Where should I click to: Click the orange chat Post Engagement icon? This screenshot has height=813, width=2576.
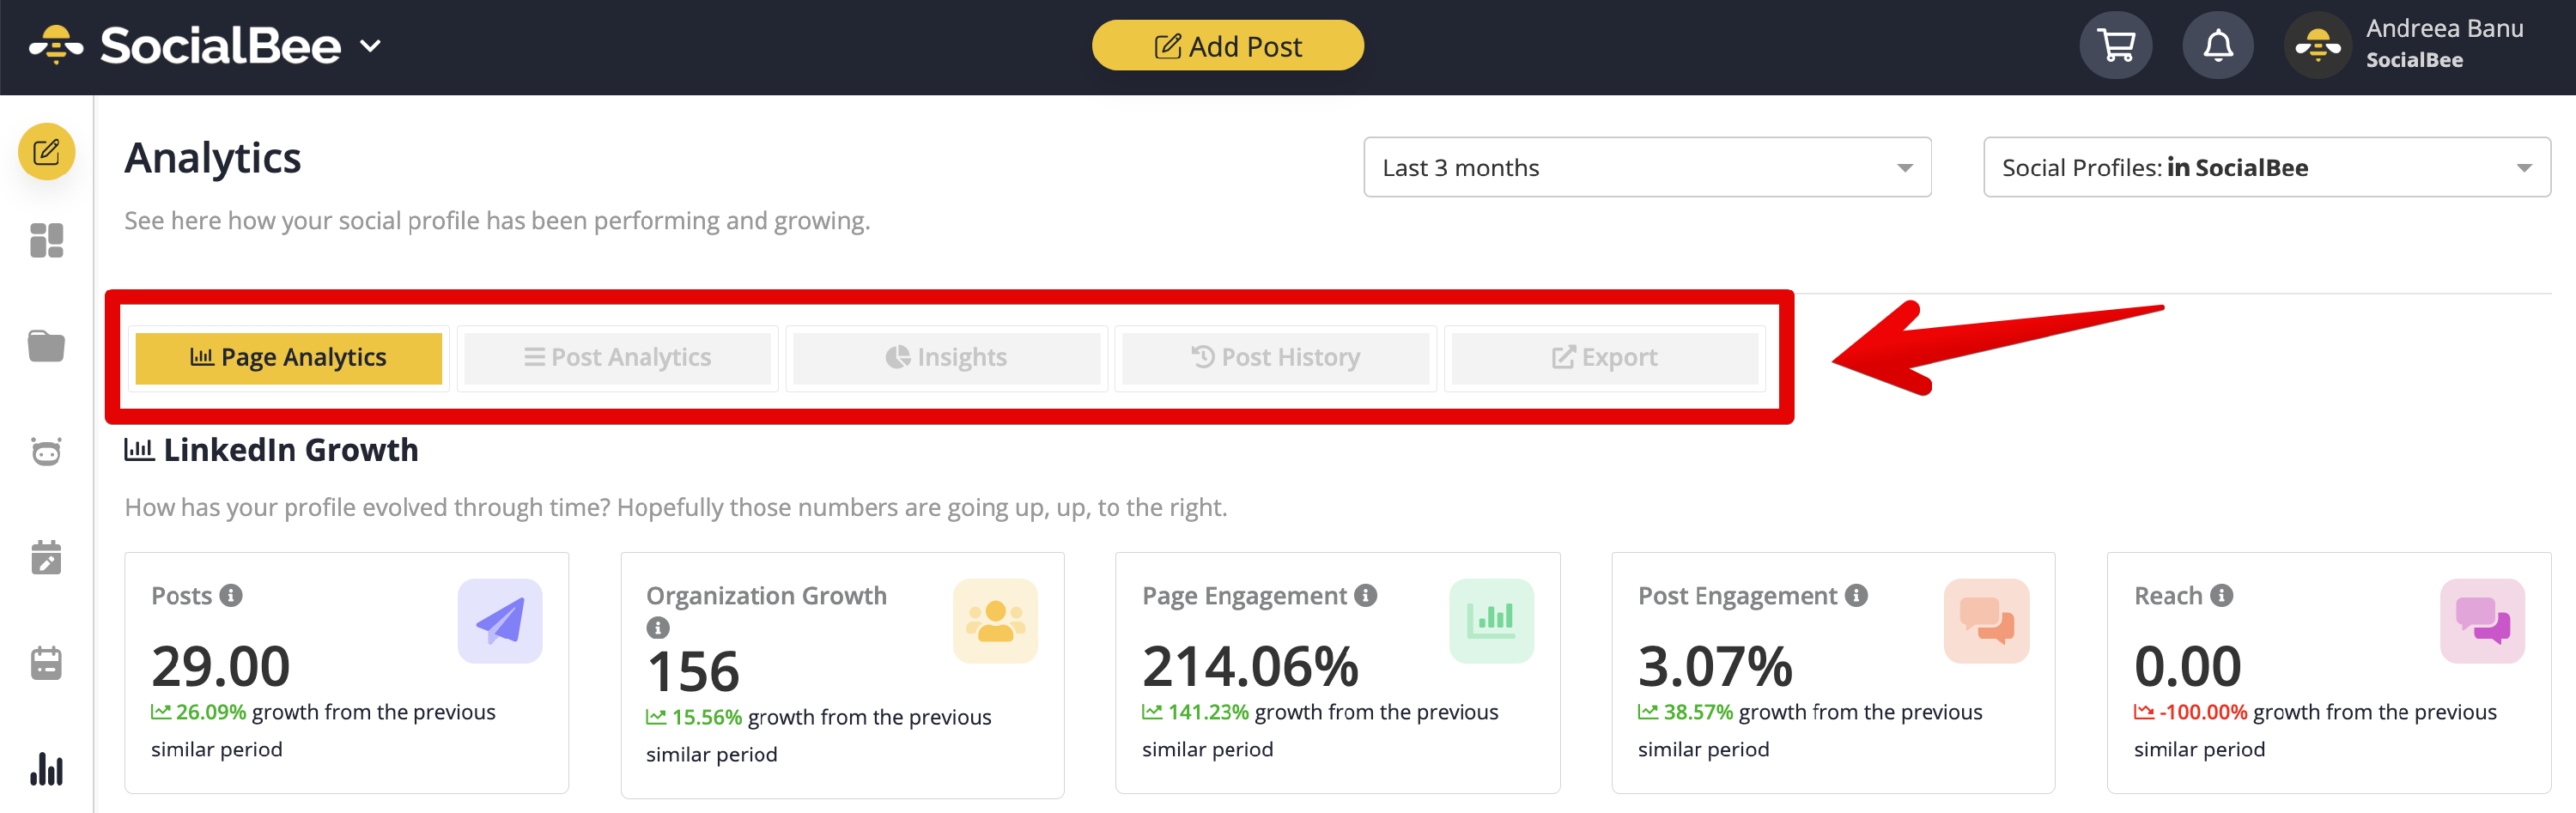tap(1985, 621)
